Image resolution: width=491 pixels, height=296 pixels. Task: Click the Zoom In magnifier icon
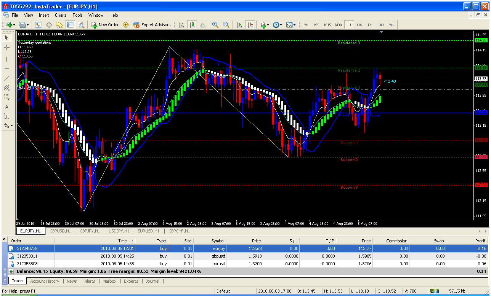click(215, 25)
